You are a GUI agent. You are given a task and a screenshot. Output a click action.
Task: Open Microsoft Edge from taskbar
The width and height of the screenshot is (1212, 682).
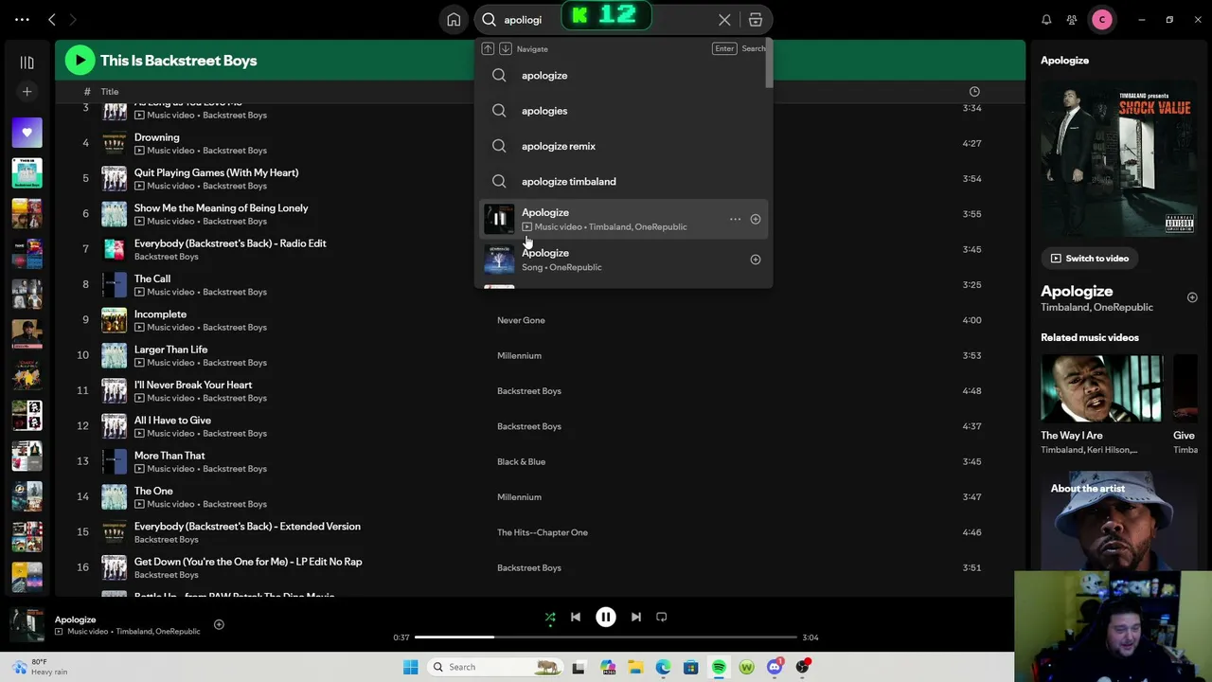[663, 667]
